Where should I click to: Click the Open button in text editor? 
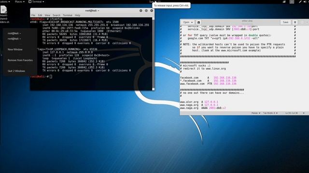tap(186, 22)
